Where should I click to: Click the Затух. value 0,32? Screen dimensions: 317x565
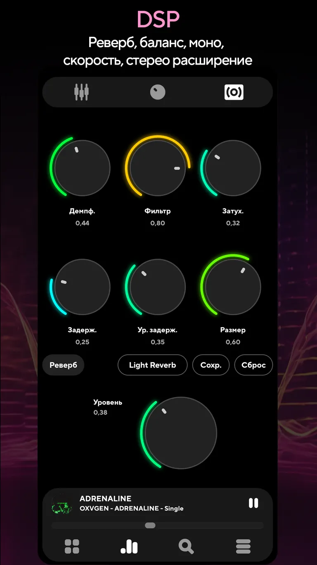click(x=233, y=223)
